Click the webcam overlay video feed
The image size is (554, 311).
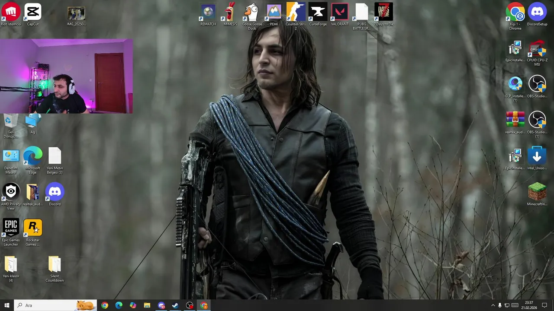(x=66, y=76)
